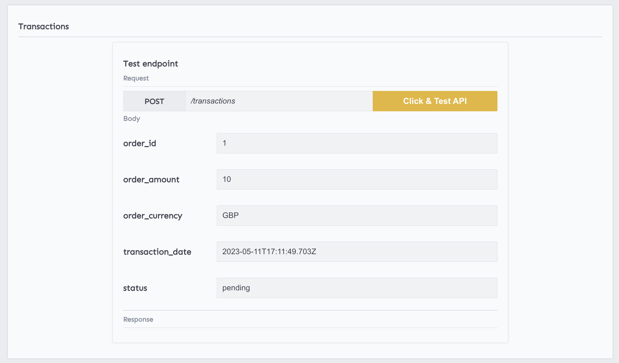Click the order_id label
This screenshot has height=363, width=619.
[x=139, y=143]
